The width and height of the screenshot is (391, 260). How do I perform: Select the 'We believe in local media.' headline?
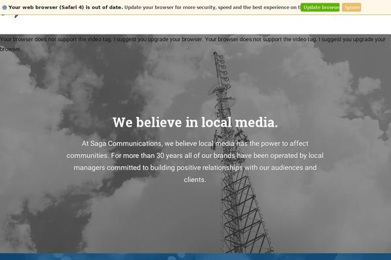tap(195, 122)
